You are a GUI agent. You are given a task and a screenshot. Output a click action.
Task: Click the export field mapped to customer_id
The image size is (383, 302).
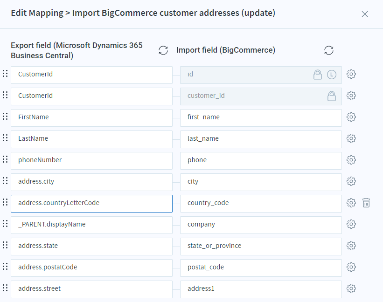coord(91,96)
